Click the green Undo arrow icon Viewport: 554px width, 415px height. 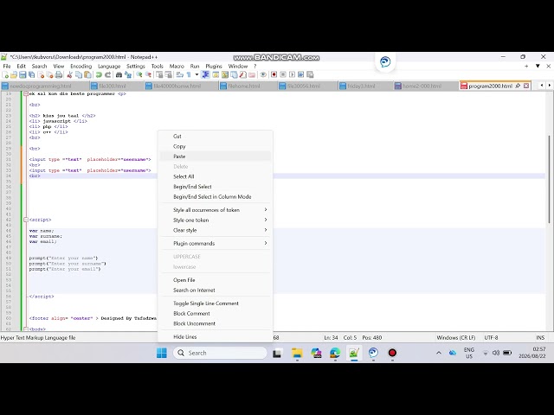click(99, 75)
